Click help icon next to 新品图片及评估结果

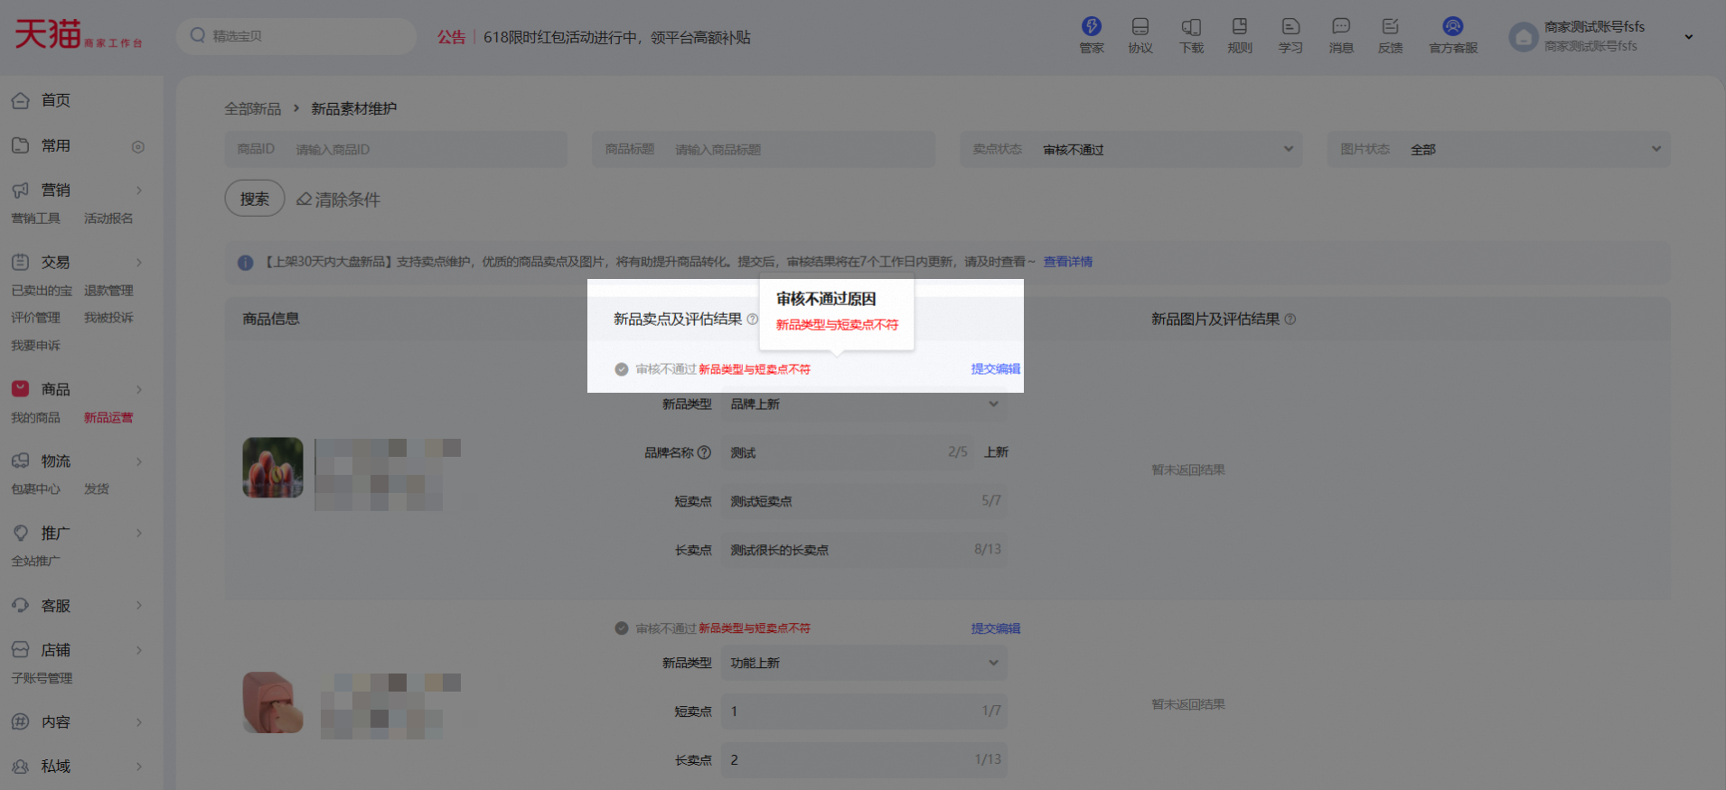coord(1290,319)
